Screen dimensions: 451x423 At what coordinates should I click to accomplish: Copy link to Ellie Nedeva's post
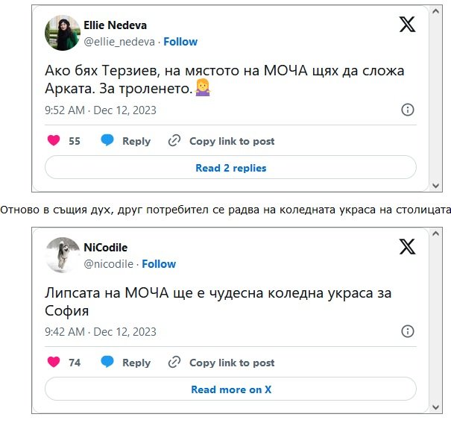click(221, 141)
